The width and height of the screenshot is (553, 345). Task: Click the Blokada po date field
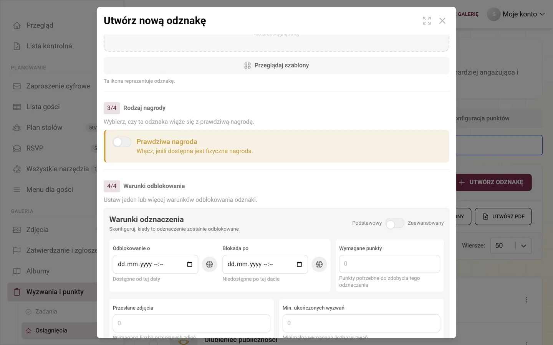click(x=265, y=264)
